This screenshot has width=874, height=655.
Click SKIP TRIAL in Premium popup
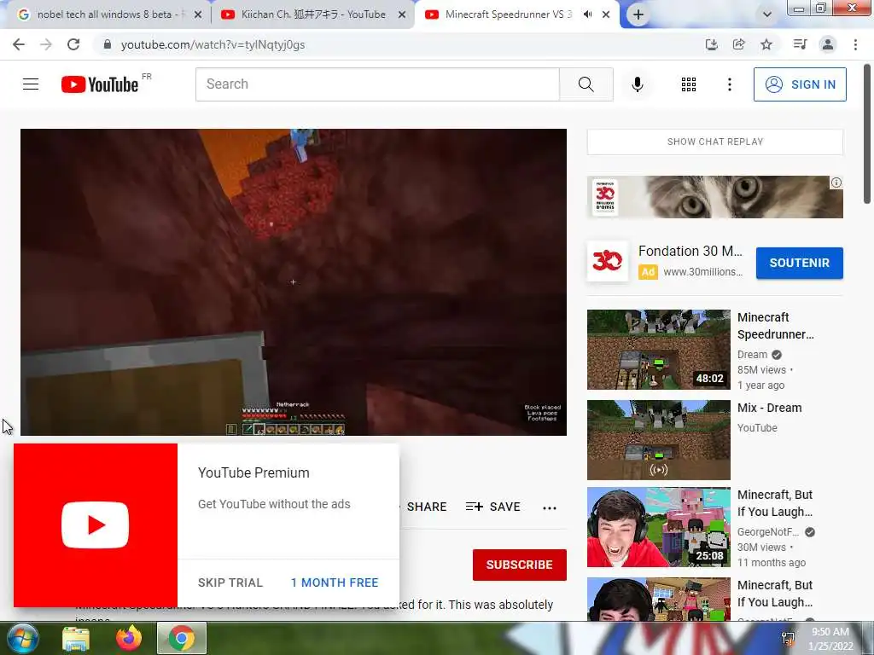tap(230, 583)
